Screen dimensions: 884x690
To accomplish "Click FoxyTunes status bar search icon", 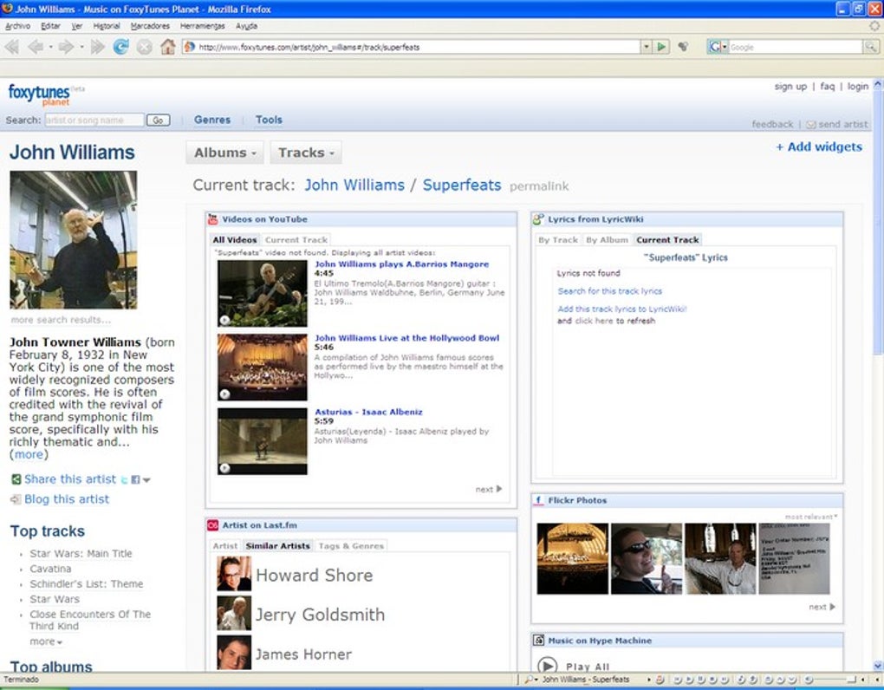I will (x=529, y=680).
